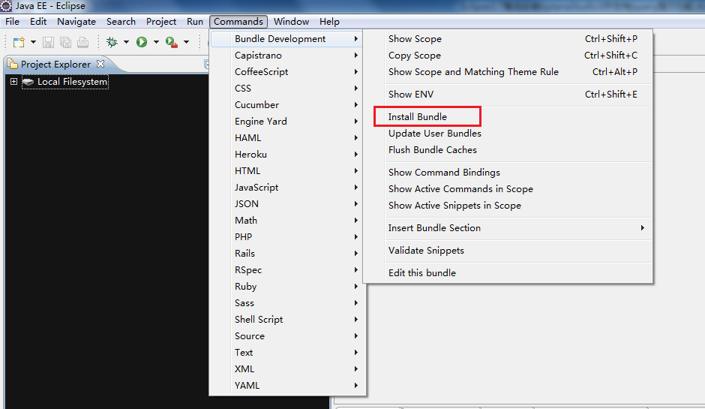Open the File menu
Image resolution: width=705 pixels, height=409 pixels.
(x=12, y=22)
